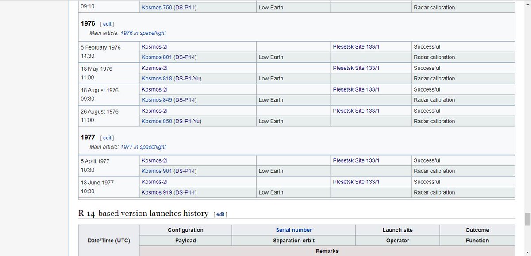This screenshot has width=531, height=256.
Task: Open the Kosmos 801 link
Action: (x=157, y=57)
